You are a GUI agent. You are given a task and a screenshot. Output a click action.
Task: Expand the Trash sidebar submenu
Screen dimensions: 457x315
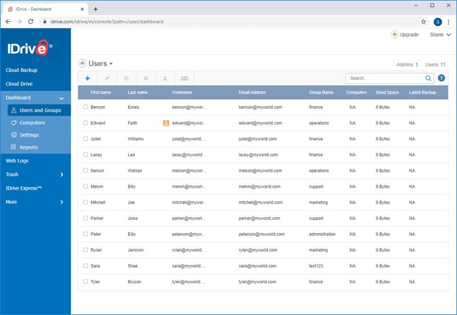62,175
